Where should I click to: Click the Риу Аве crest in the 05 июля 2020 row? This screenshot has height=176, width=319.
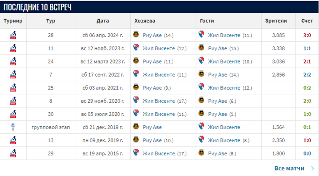(x=201, y=114)
